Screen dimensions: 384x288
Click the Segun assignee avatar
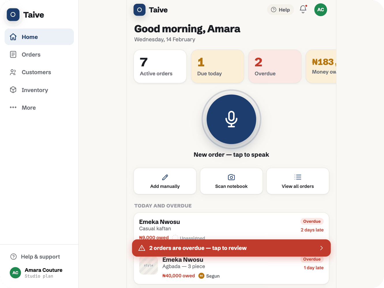click(201, 276)
